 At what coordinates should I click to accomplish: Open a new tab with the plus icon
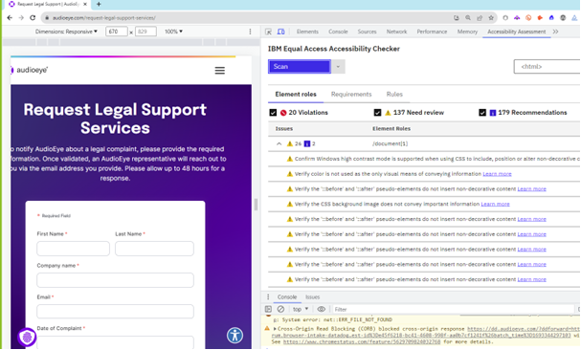[99, 4]
